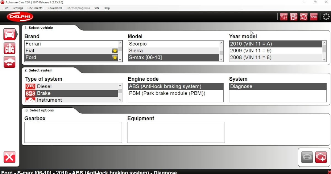Click the grey OBD connect button
The width and height of the screenshot is (331, 174).
307,157
